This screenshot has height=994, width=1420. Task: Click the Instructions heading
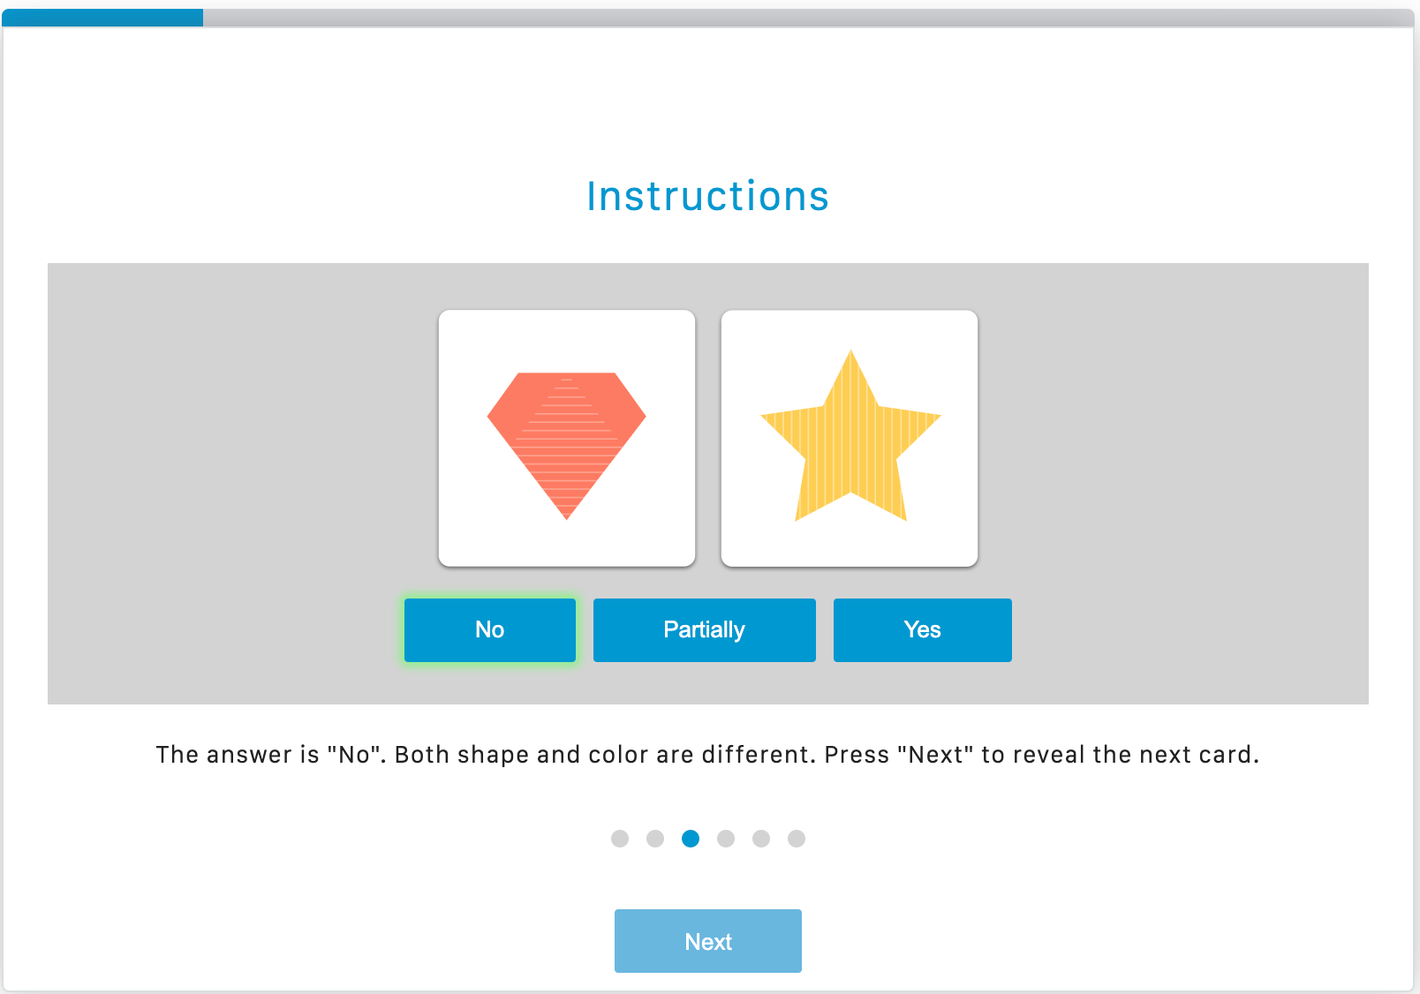pos(708,196)
